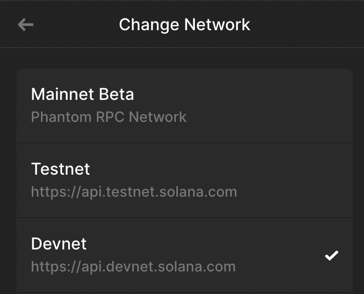The width and height of the screenshot is (364, 294).
Task: Click the word Beta in Mainnet Beta
Action: (116, 94)
